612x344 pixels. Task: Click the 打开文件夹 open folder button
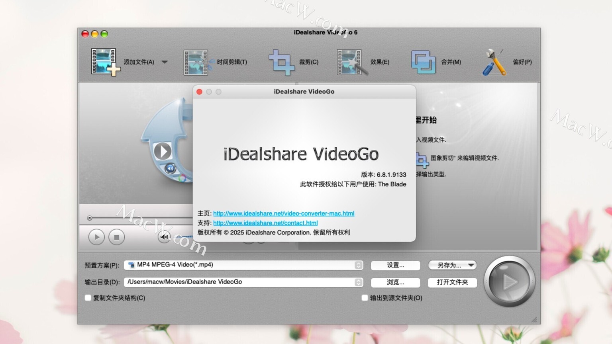tap(452, 282)
